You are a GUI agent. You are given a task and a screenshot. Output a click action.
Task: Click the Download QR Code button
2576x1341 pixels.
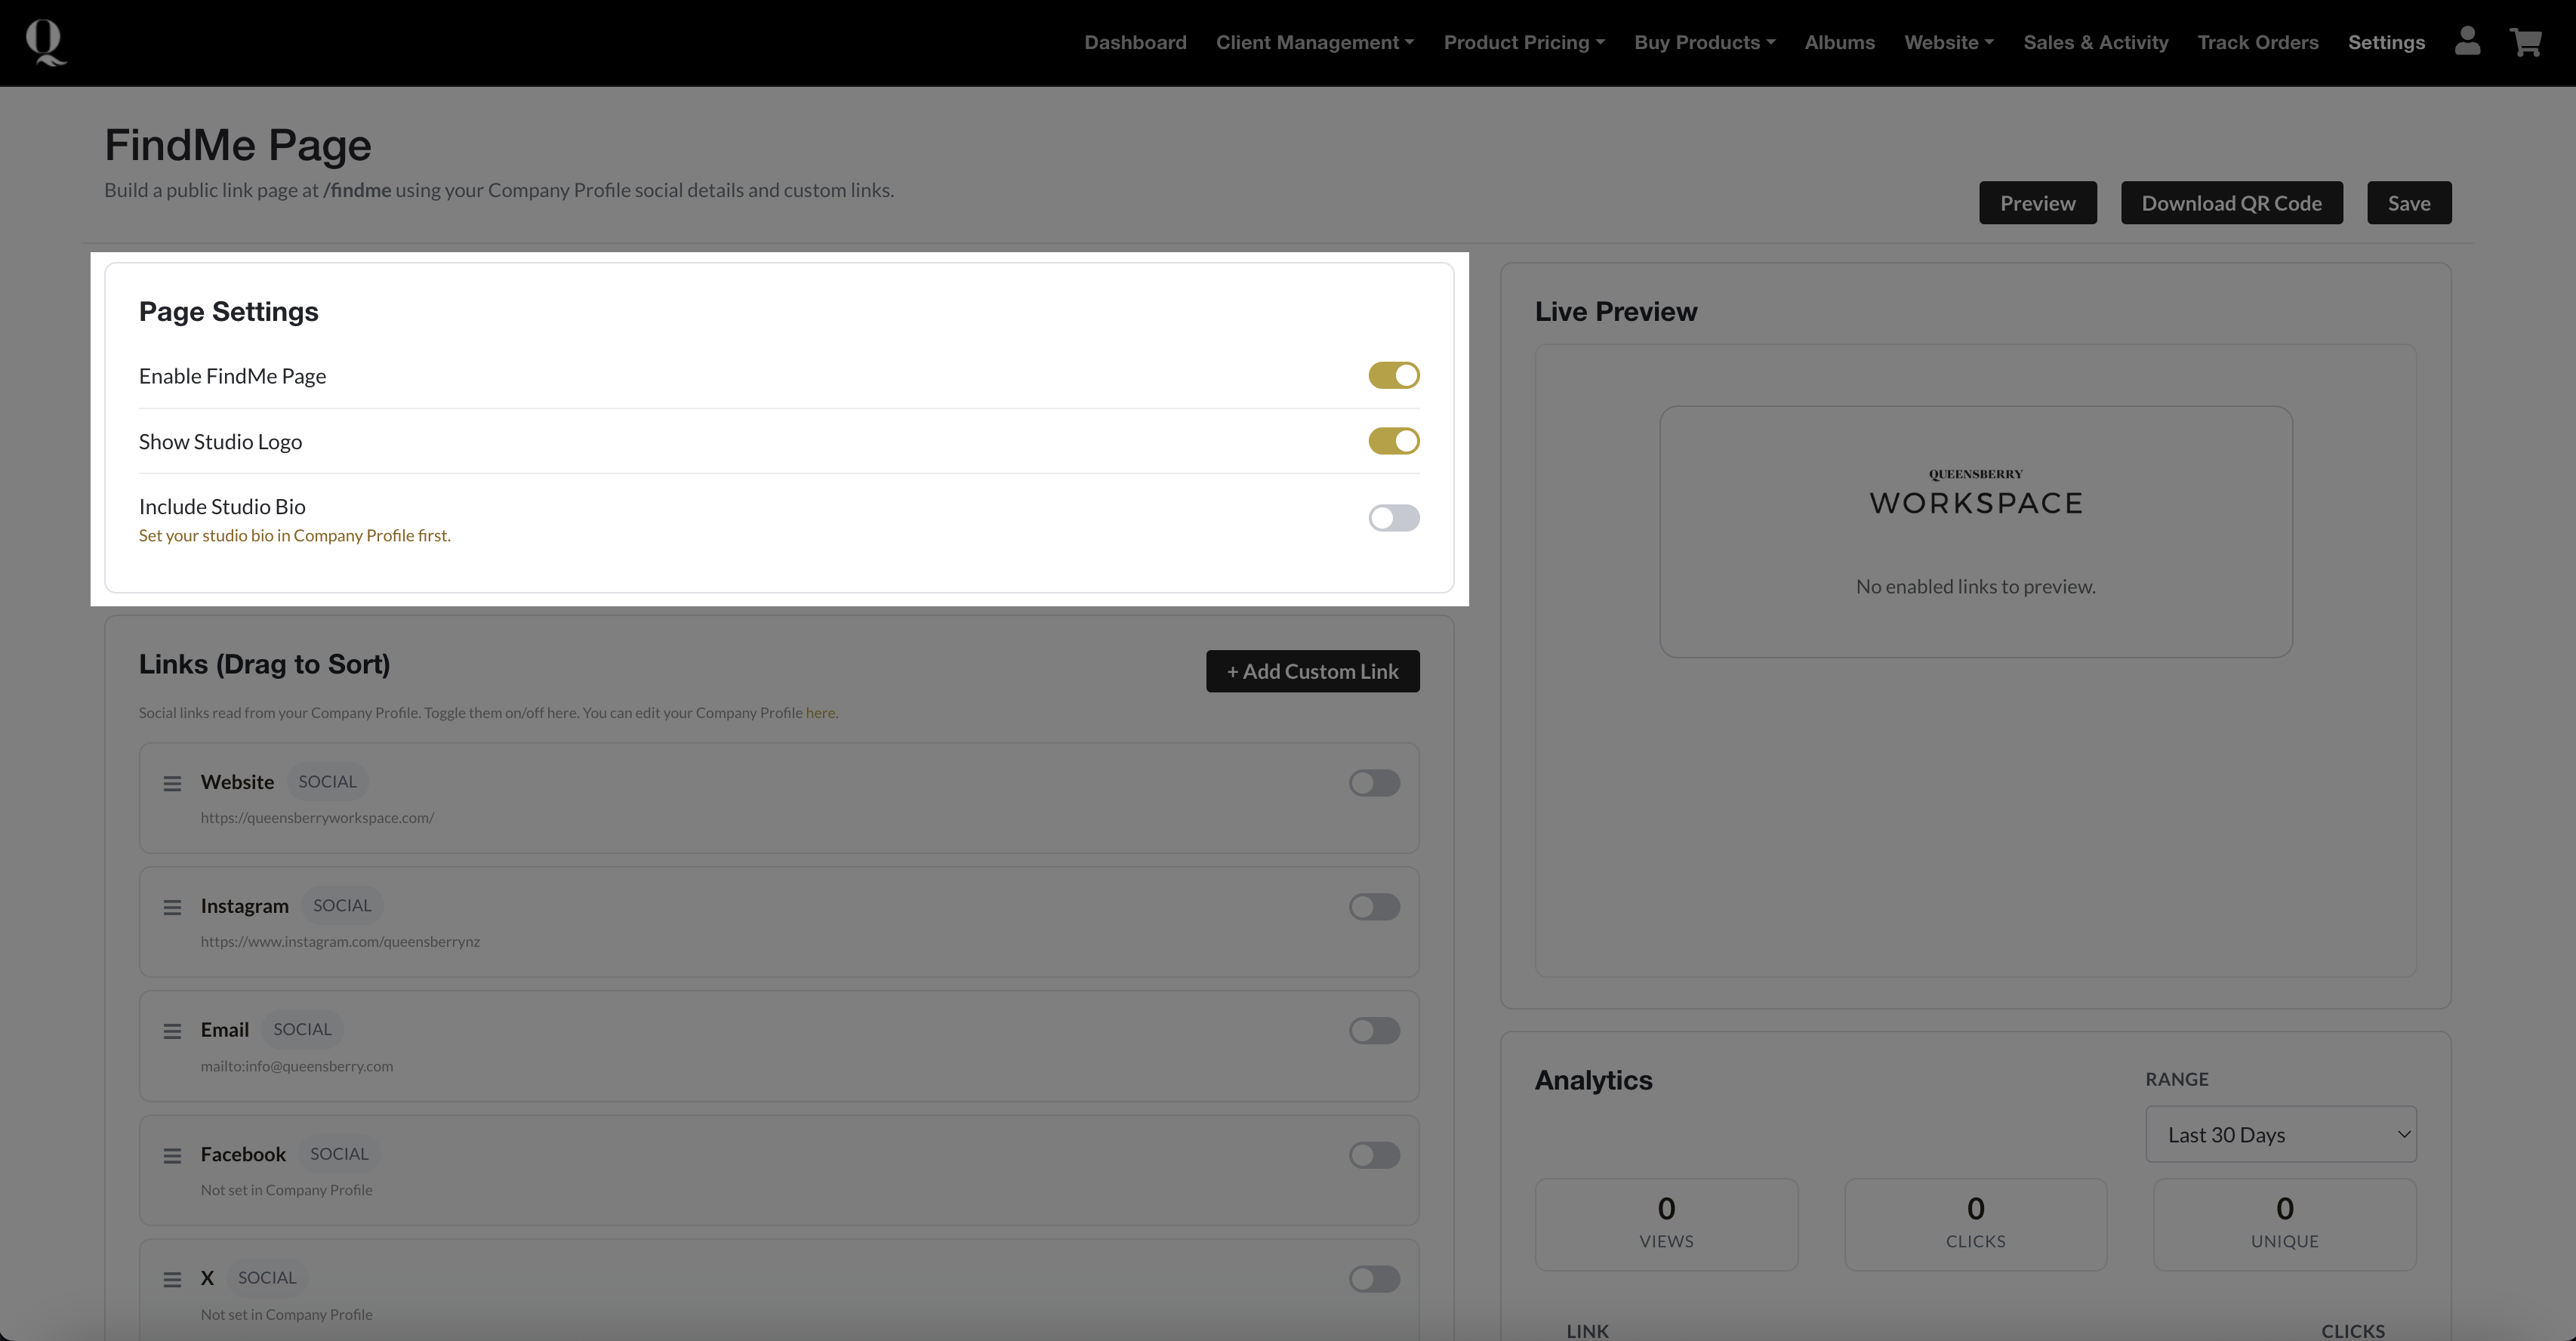click(x=2231, y=203)
